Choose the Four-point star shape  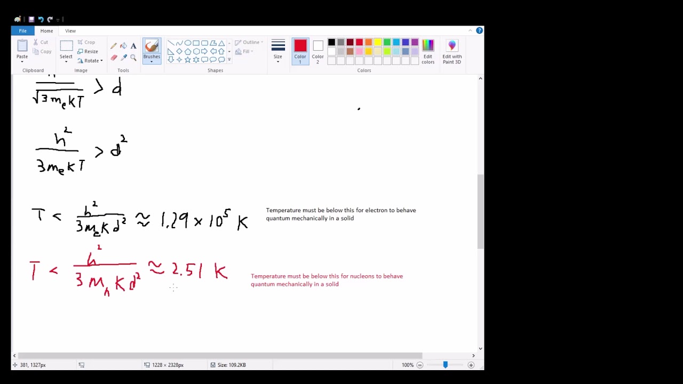[x=179, y=60]
